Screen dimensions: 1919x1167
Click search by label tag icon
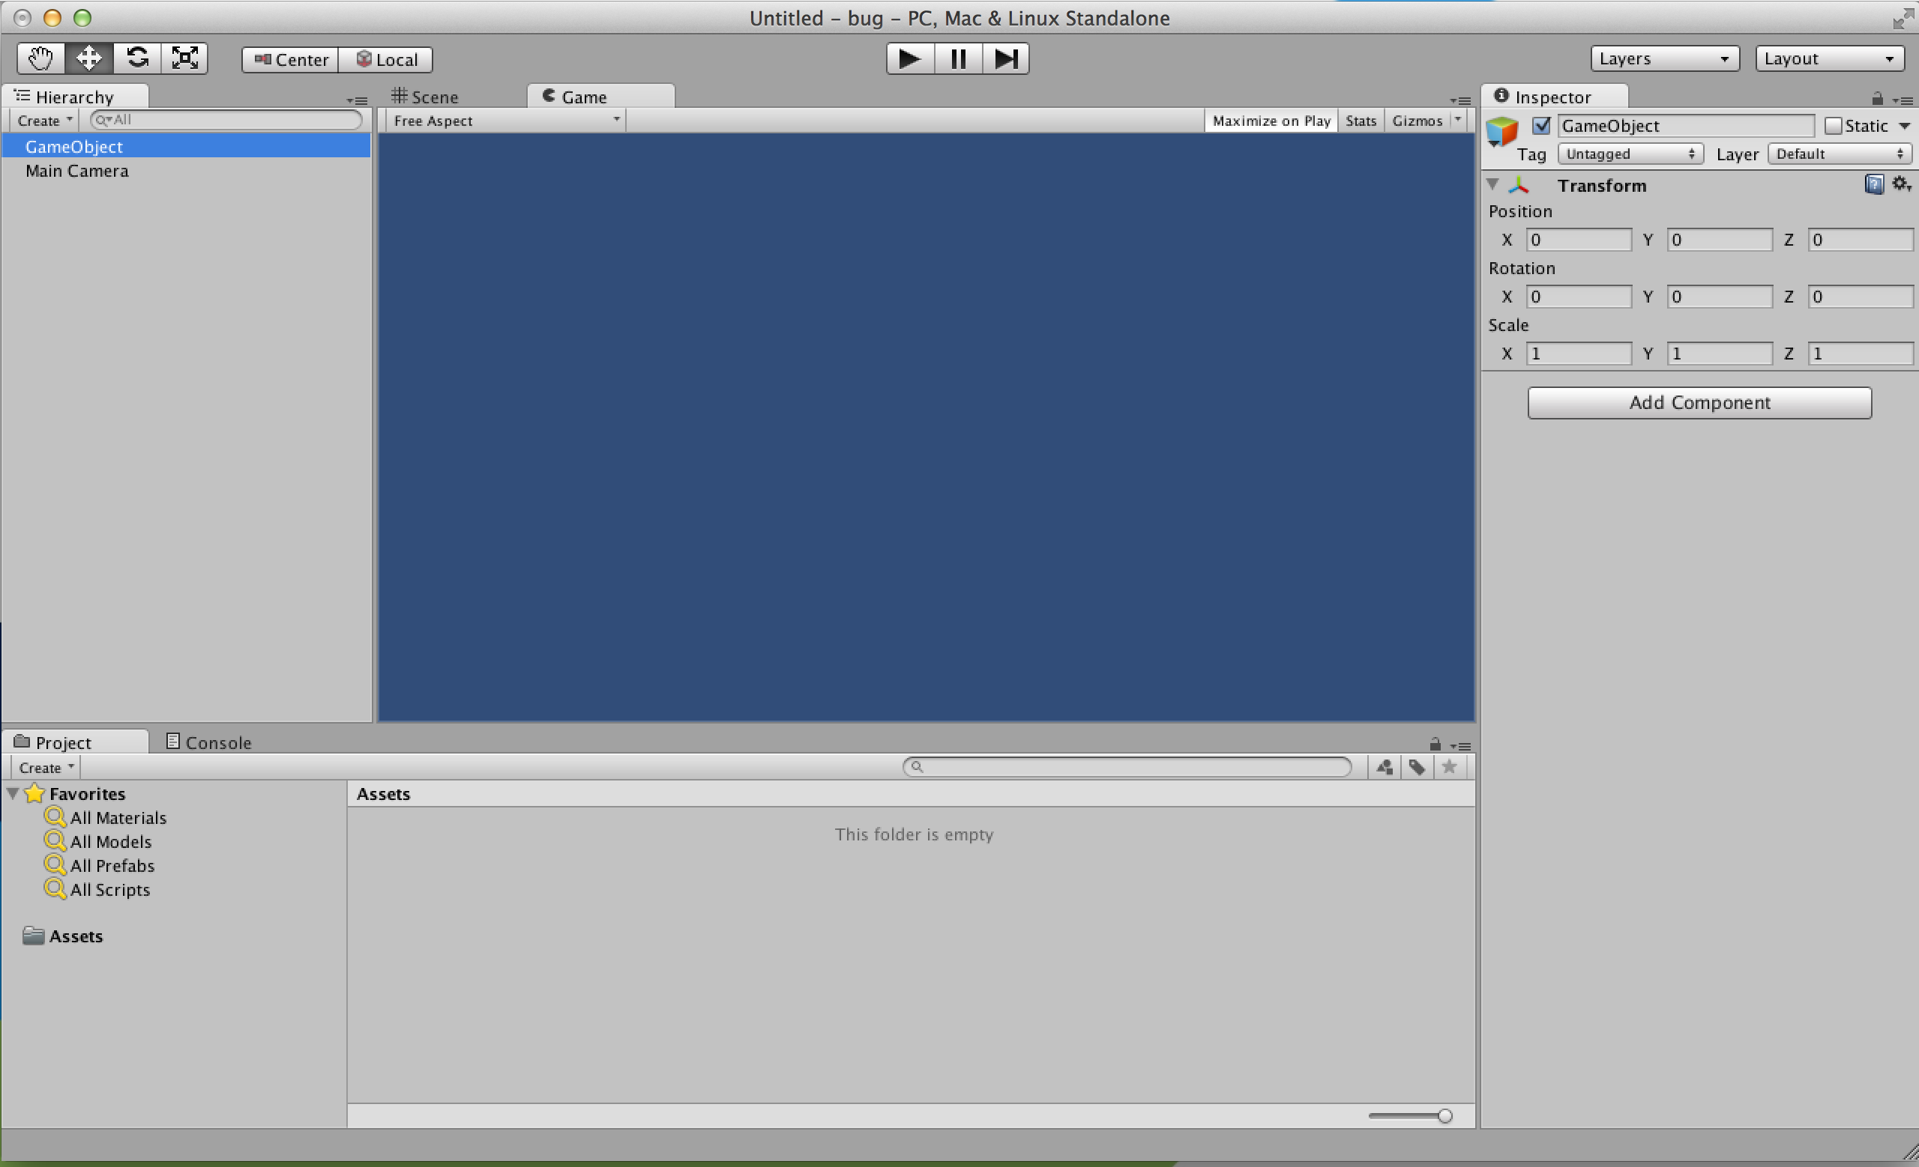(1417, 767)
